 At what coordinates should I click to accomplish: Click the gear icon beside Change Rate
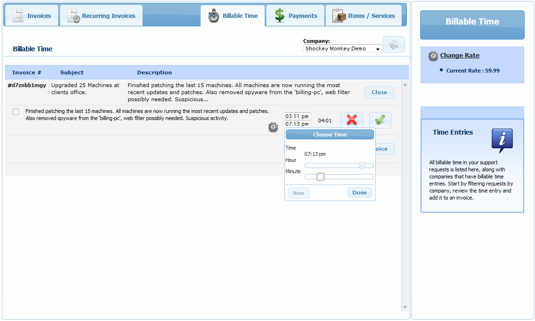433,56
